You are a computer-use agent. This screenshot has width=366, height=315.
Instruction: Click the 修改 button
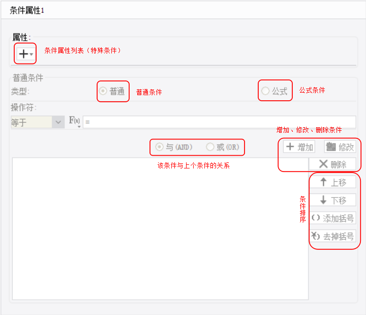[x=340, y=147]
